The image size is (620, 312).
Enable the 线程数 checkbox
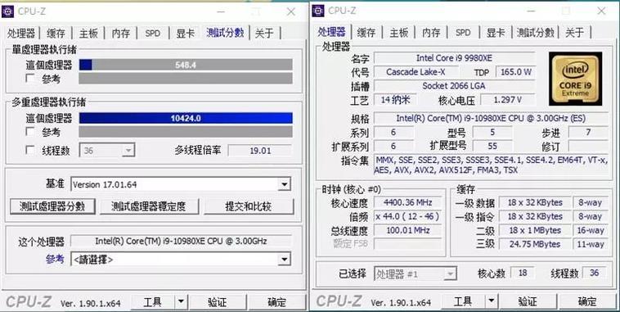(x=30, y=150)
